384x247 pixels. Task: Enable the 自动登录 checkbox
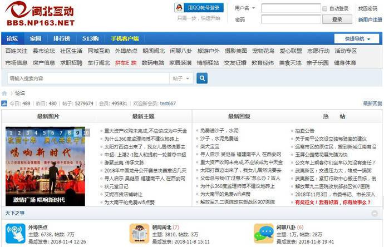(325, 9)
